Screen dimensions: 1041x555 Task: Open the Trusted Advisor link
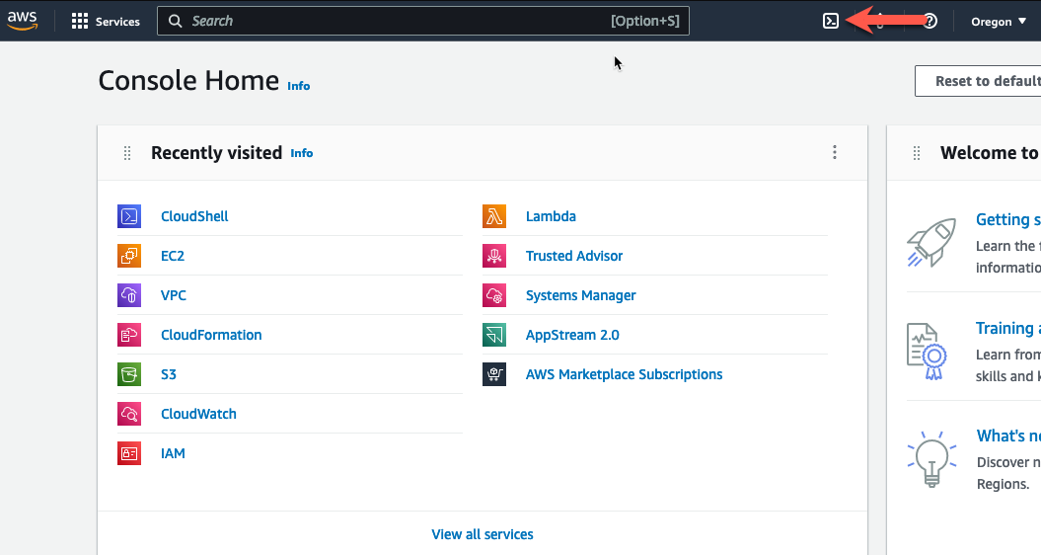point(574,256)
